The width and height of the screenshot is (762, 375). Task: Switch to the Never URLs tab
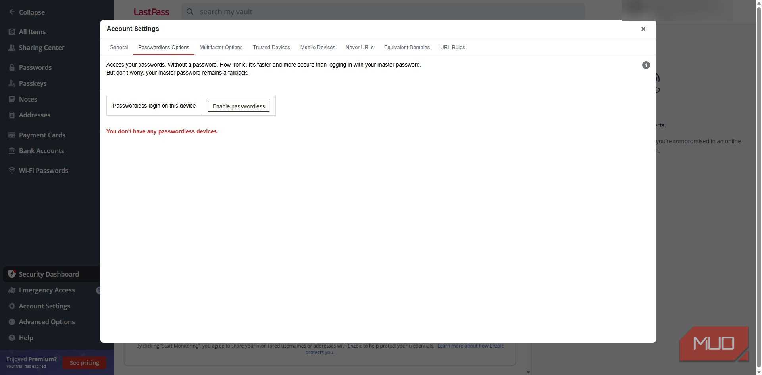360,47
